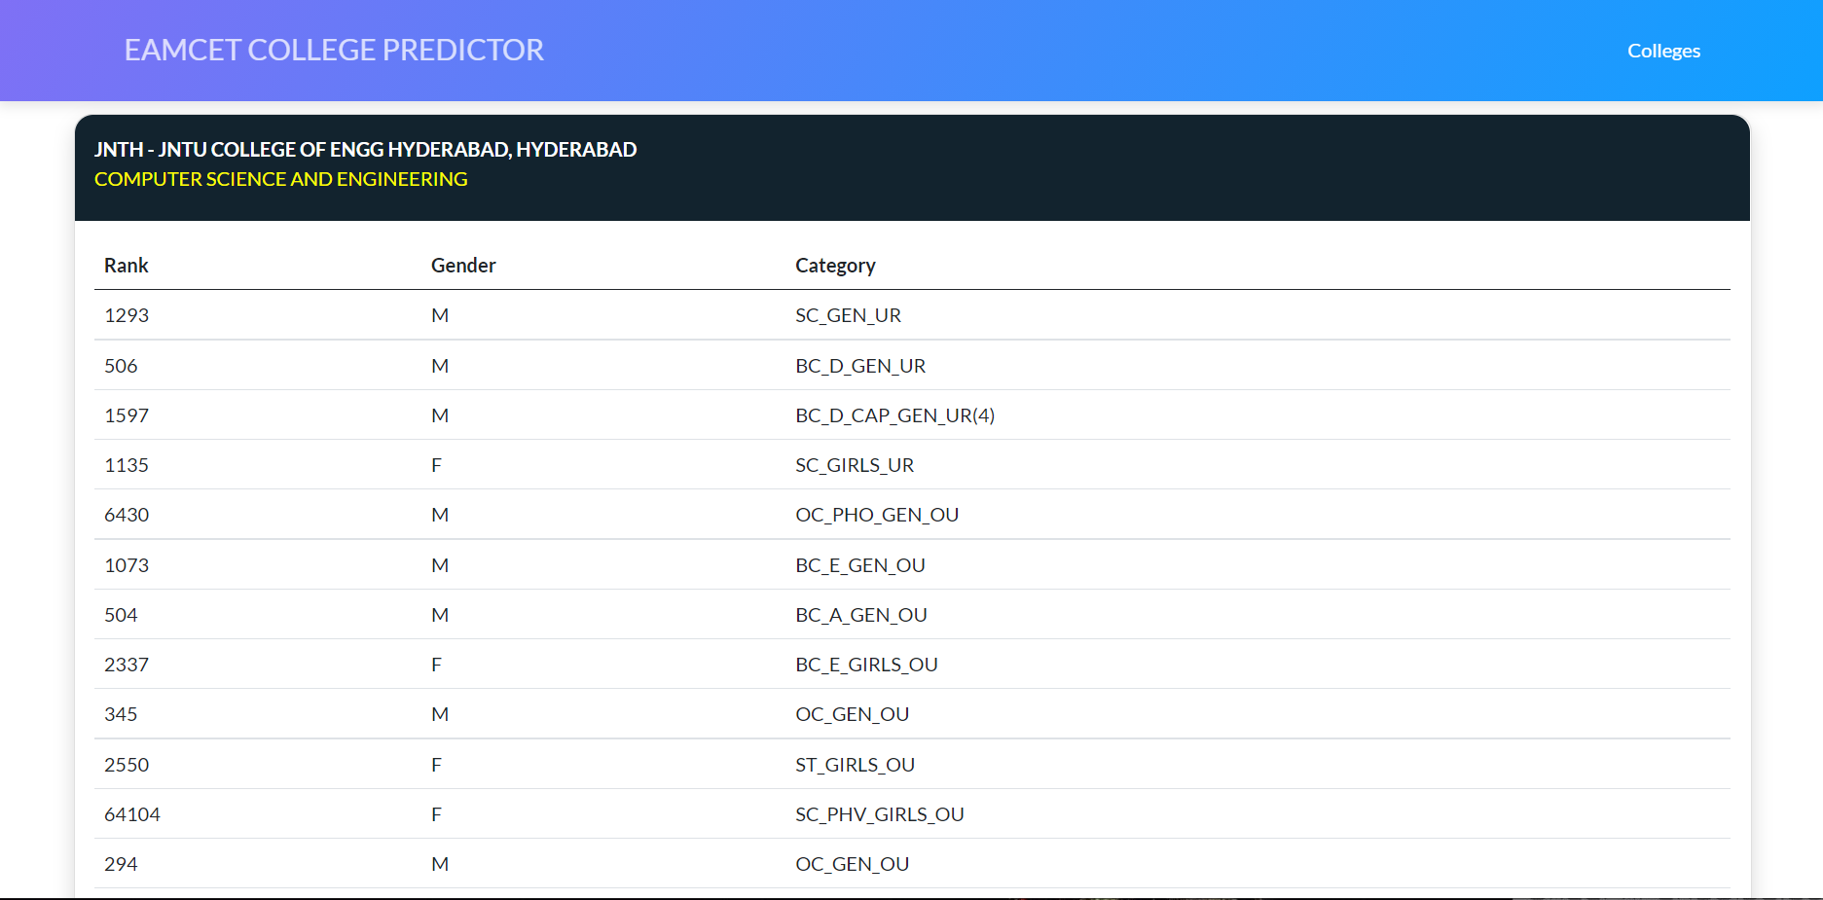Select rank value 345
The height and width of the screenshot is (900, 1823).
(121, 714)
